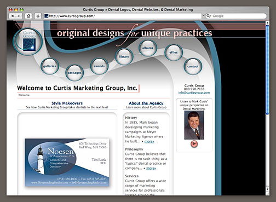Click the page scrollbar blue thumb
The image size is (276, 202).
coord(267,70)
